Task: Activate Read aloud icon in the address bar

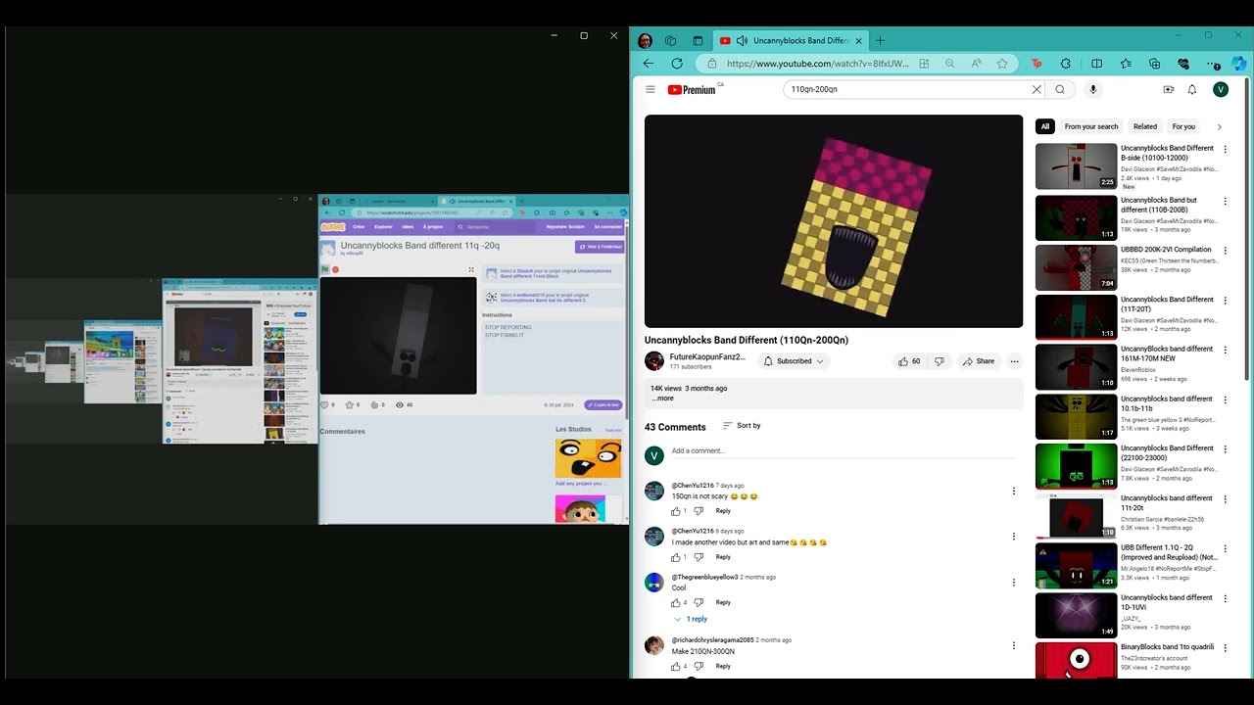Action: coord(977,64)
